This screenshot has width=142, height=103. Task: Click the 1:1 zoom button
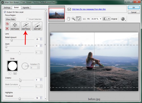[x=84, y=19]
